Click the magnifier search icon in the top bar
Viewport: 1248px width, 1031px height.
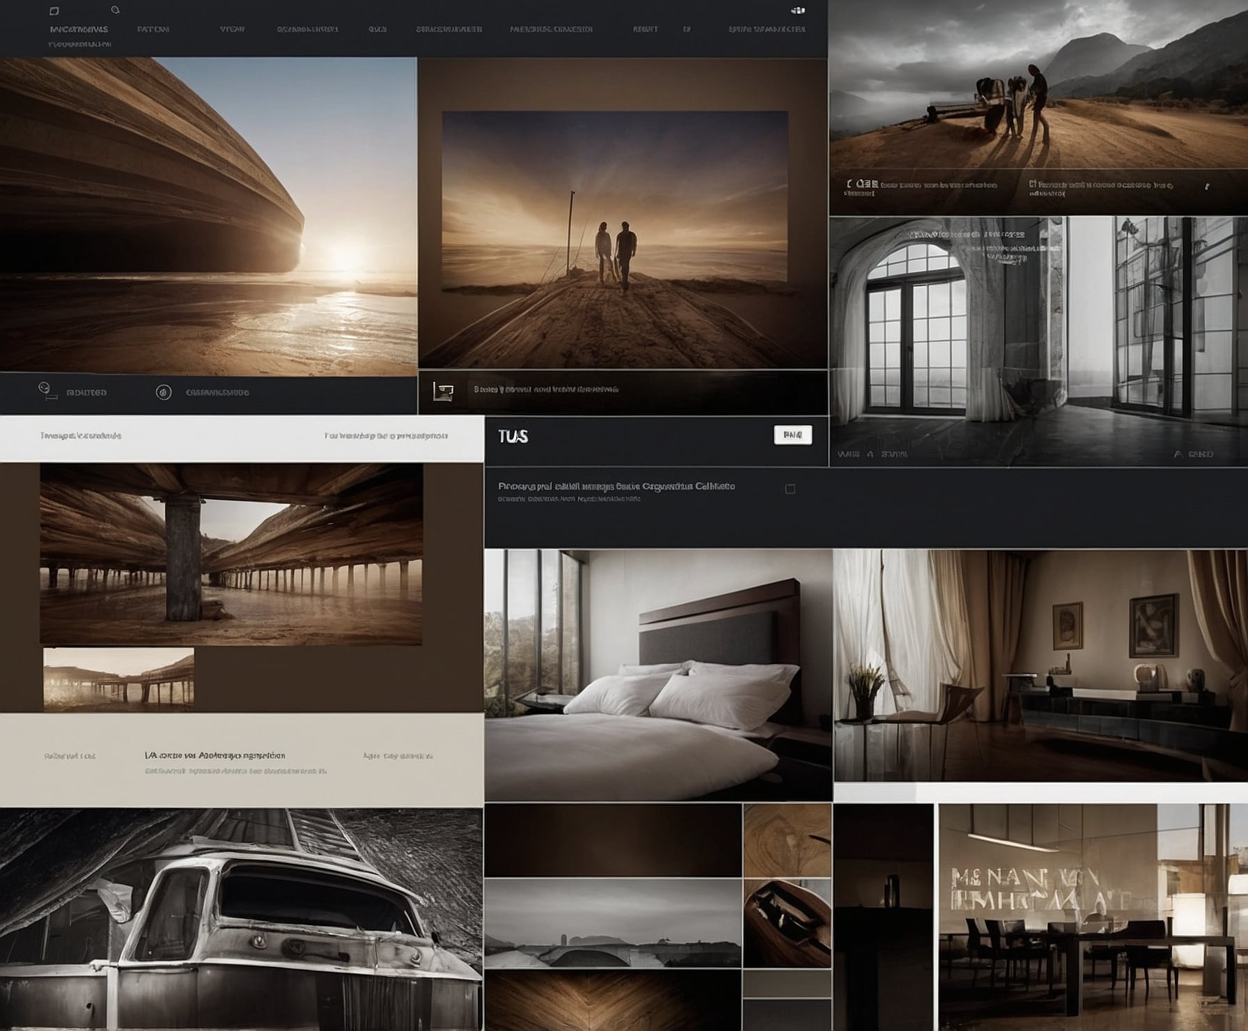[116, 10]
